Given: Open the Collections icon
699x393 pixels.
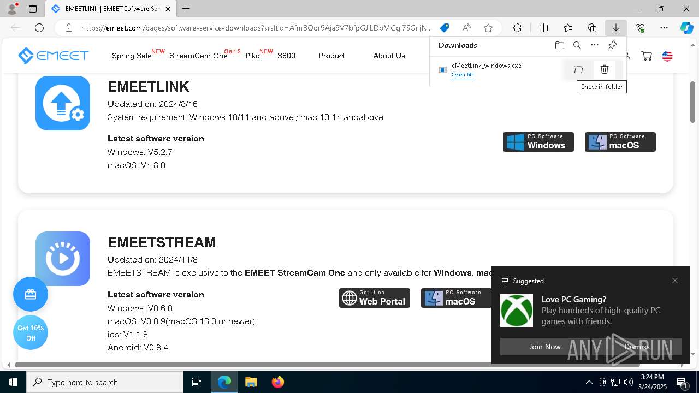Looking at the screenshot, I should click(x=592, y=28).
